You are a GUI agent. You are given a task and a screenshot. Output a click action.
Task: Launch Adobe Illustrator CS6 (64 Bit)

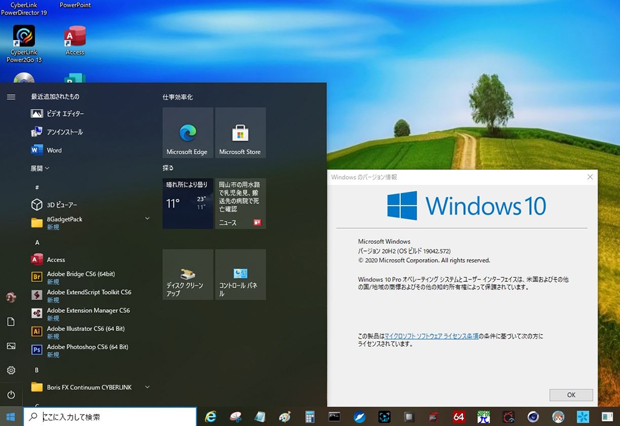click(x=90, y=332)
